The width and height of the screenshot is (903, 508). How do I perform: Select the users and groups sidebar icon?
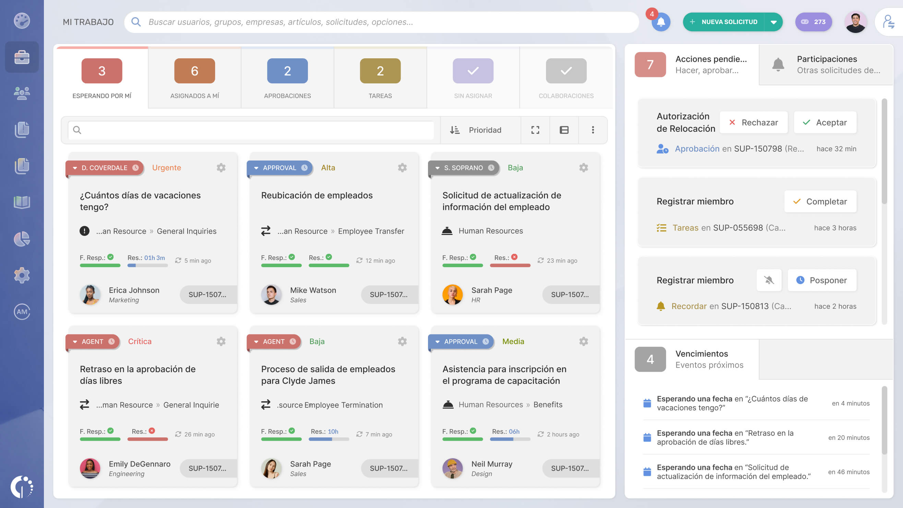coord(22,93)
